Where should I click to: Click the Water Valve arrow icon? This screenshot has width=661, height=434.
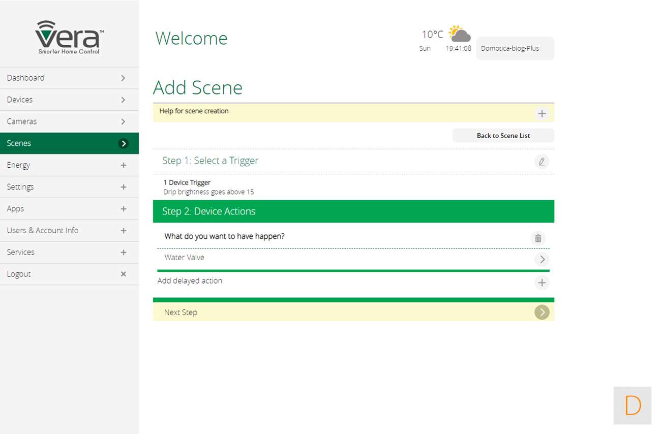(x=542, y=259)
